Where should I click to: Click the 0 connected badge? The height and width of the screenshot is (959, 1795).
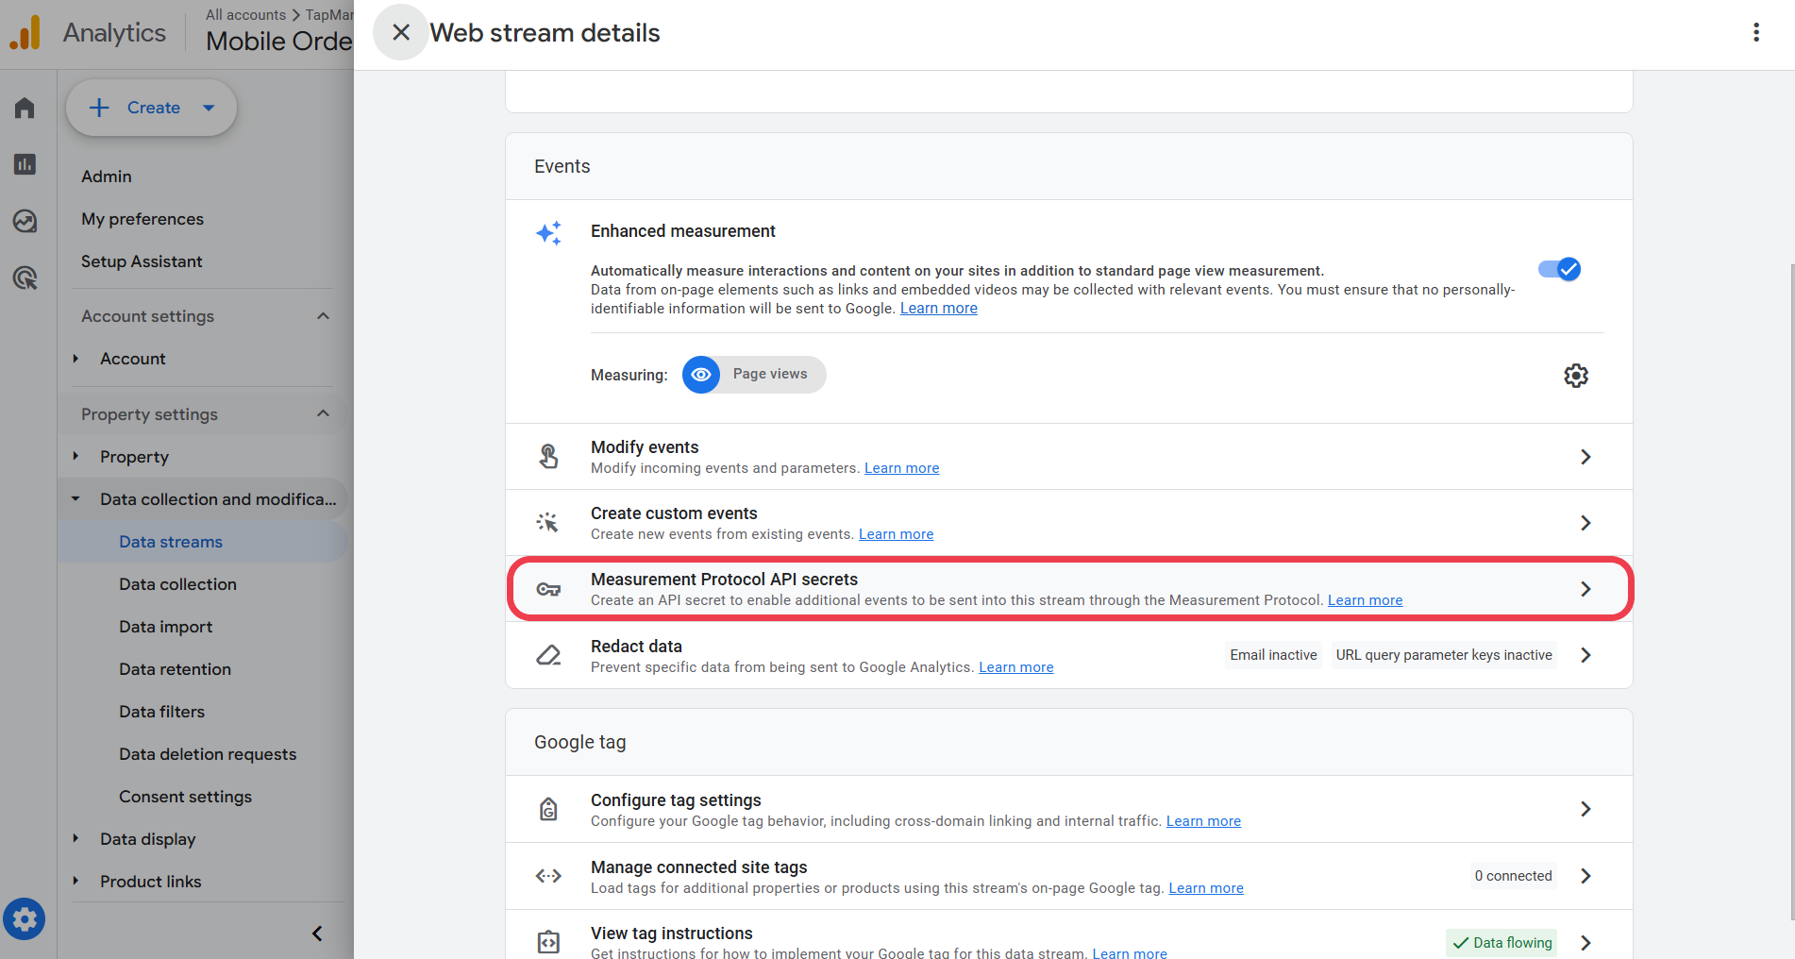point(1513,876)
